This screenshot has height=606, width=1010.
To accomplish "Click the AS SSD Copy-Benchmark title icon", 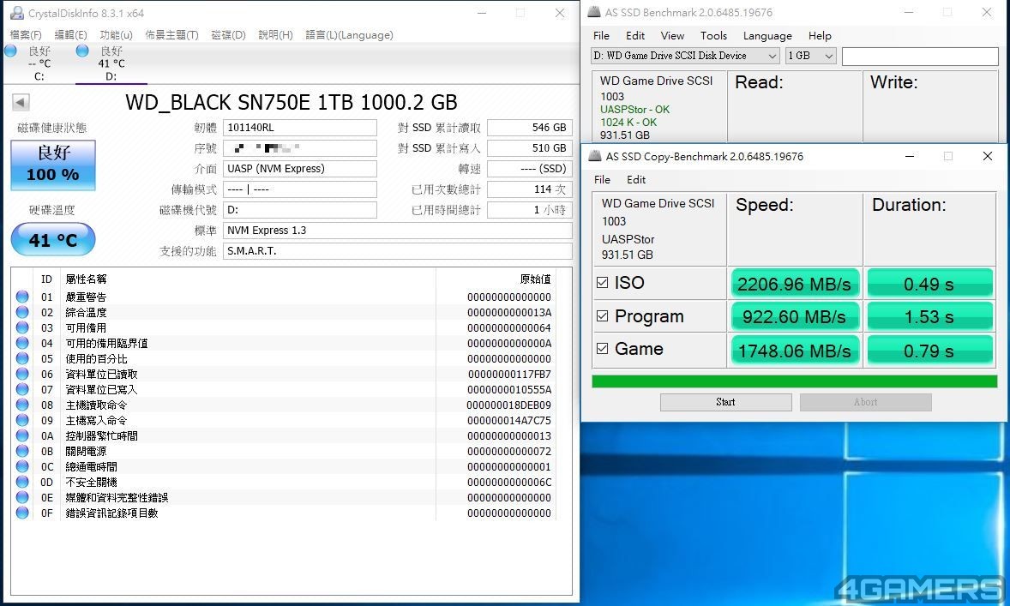I will 594,156.
